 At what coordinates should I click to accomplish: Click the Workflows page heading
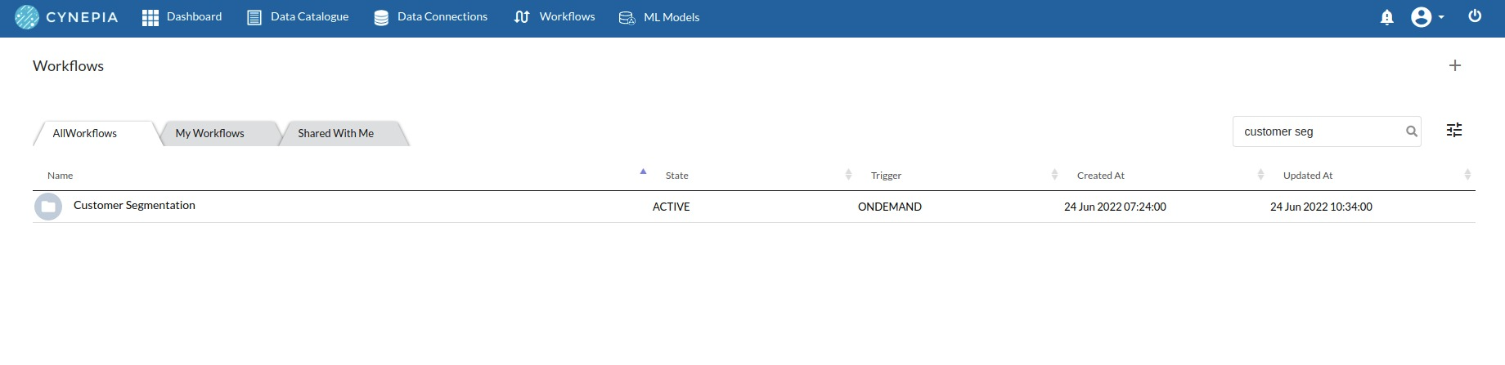(x=68, y=66)
